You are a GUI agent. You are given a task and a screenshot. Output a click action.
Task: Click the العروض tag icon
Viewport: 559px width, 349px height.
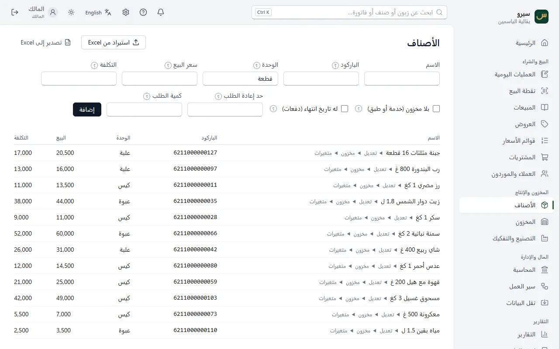pos(545,124)
